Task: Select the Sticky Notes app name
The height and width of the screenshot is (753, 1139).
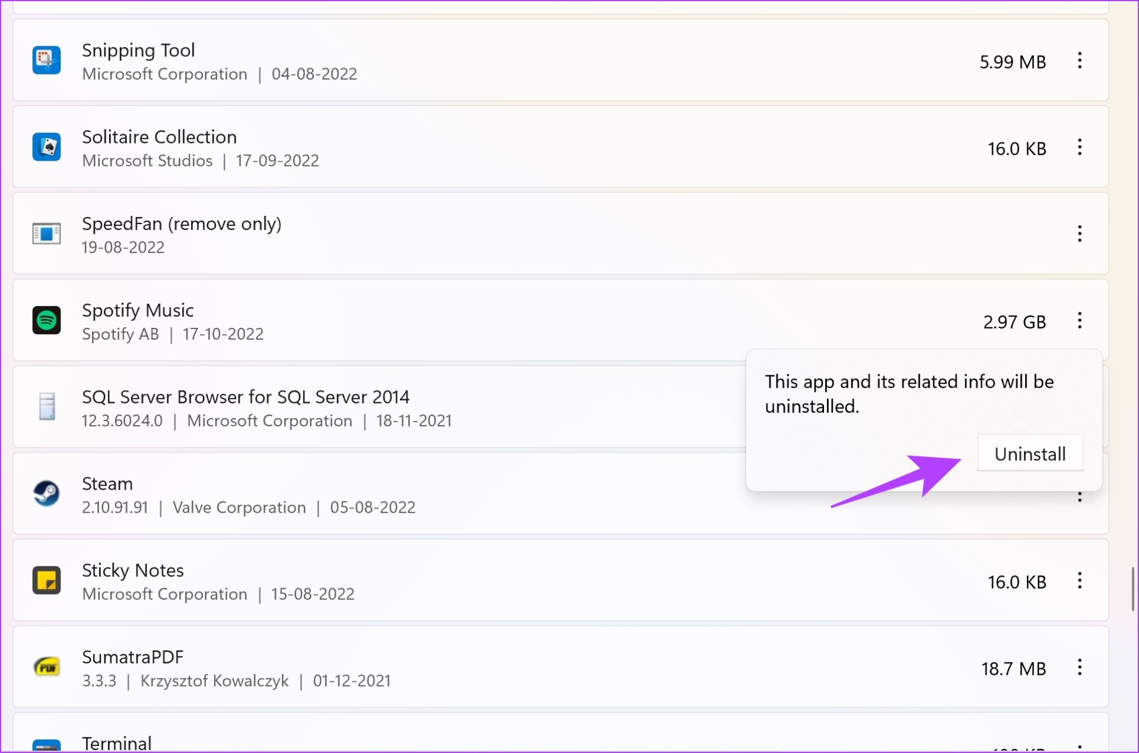Action: (x=133, y=570)
